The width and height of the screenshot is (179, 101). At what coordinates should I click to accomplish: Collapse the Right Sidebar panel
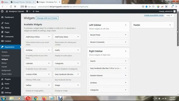(126, 51)
